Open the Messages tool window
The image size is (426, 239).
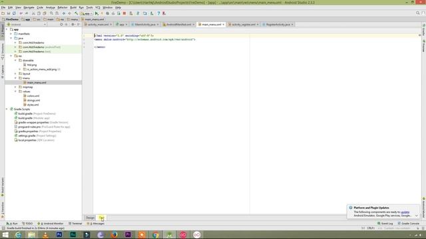coord(95,224)
